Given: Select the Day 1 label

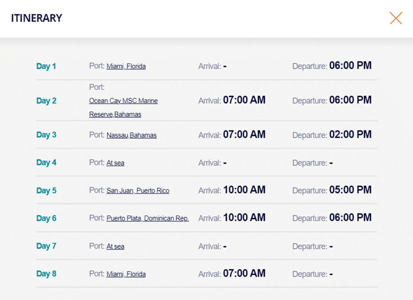Looking at the screenshot, I should (46, 66).
